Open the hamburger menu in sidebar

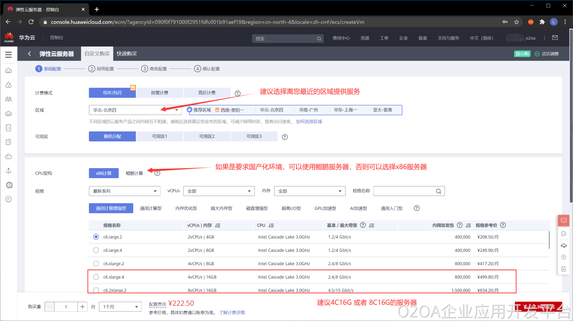pyautogui.click(x=8, y=55)
